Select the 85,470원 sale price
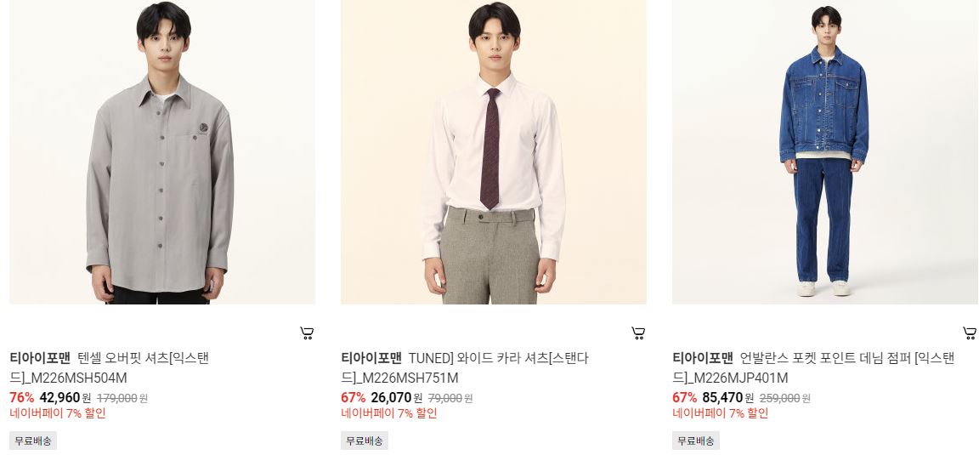Viewport: 979px width, 455px height. (x=728, y=397)
